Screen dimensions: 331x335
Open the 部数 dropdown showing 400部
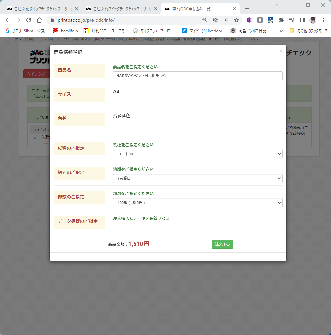click(x=197, y=203)
